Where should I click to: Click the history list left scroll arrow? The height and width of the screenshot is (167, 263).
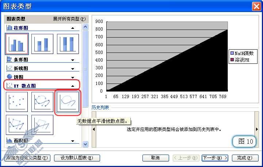coord(94,129)
